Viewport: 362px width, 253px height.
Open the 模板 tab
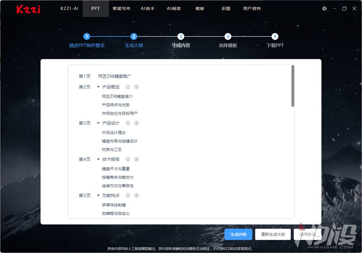(200, 9)
